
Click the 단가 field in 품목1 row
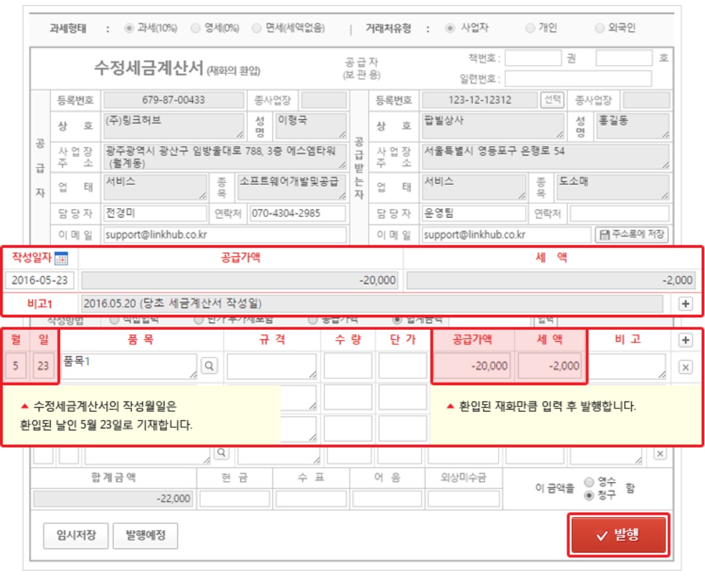(x=402, y=366)
